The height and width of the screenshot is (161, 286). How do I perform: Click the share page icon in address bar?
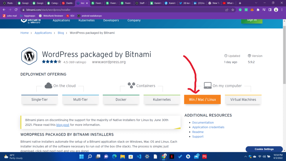(x=227, y=10)
